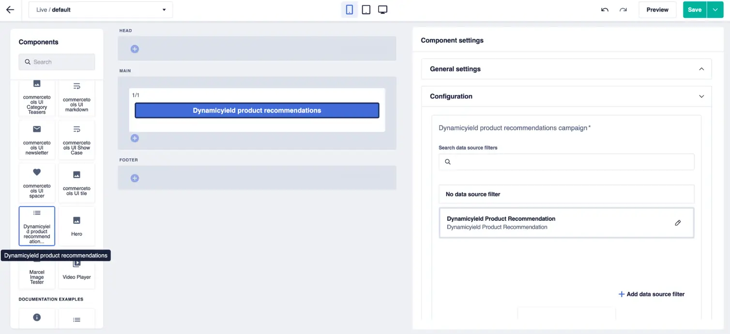Viewport: 730px width, 334px height.
Task: Open the Live / default dropdown
Action: [100, 9]
